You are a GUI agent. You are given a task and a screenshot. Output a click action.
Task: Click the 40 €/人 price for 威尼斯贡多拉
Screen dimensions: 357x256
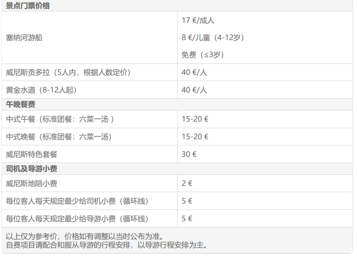pyautogui.click(x=194, y=72)
